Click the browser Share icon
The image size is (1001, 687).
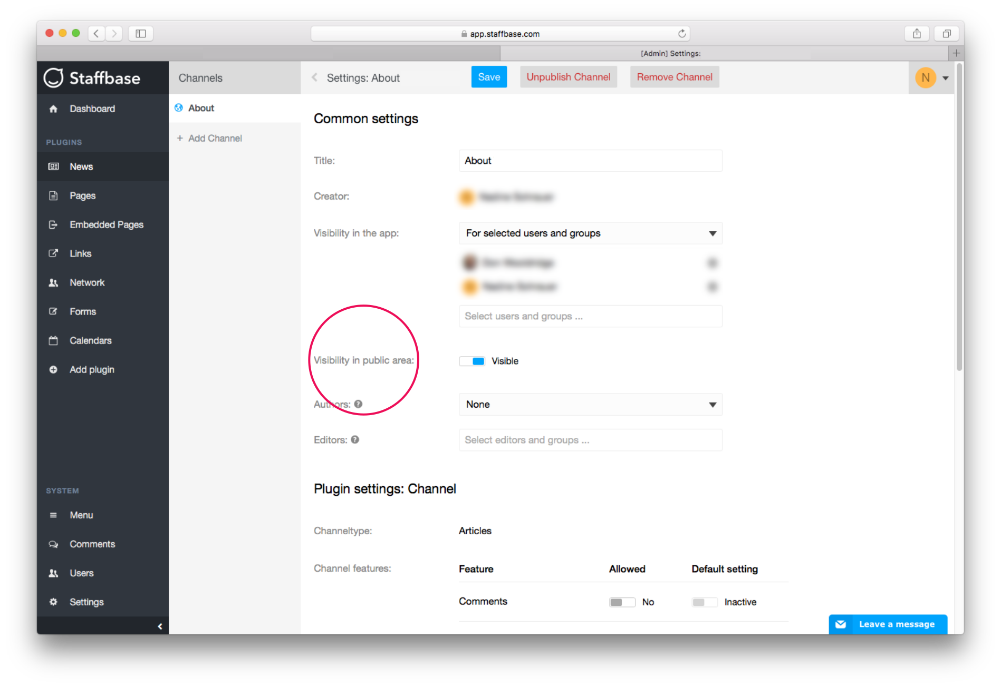click(917, 34)
